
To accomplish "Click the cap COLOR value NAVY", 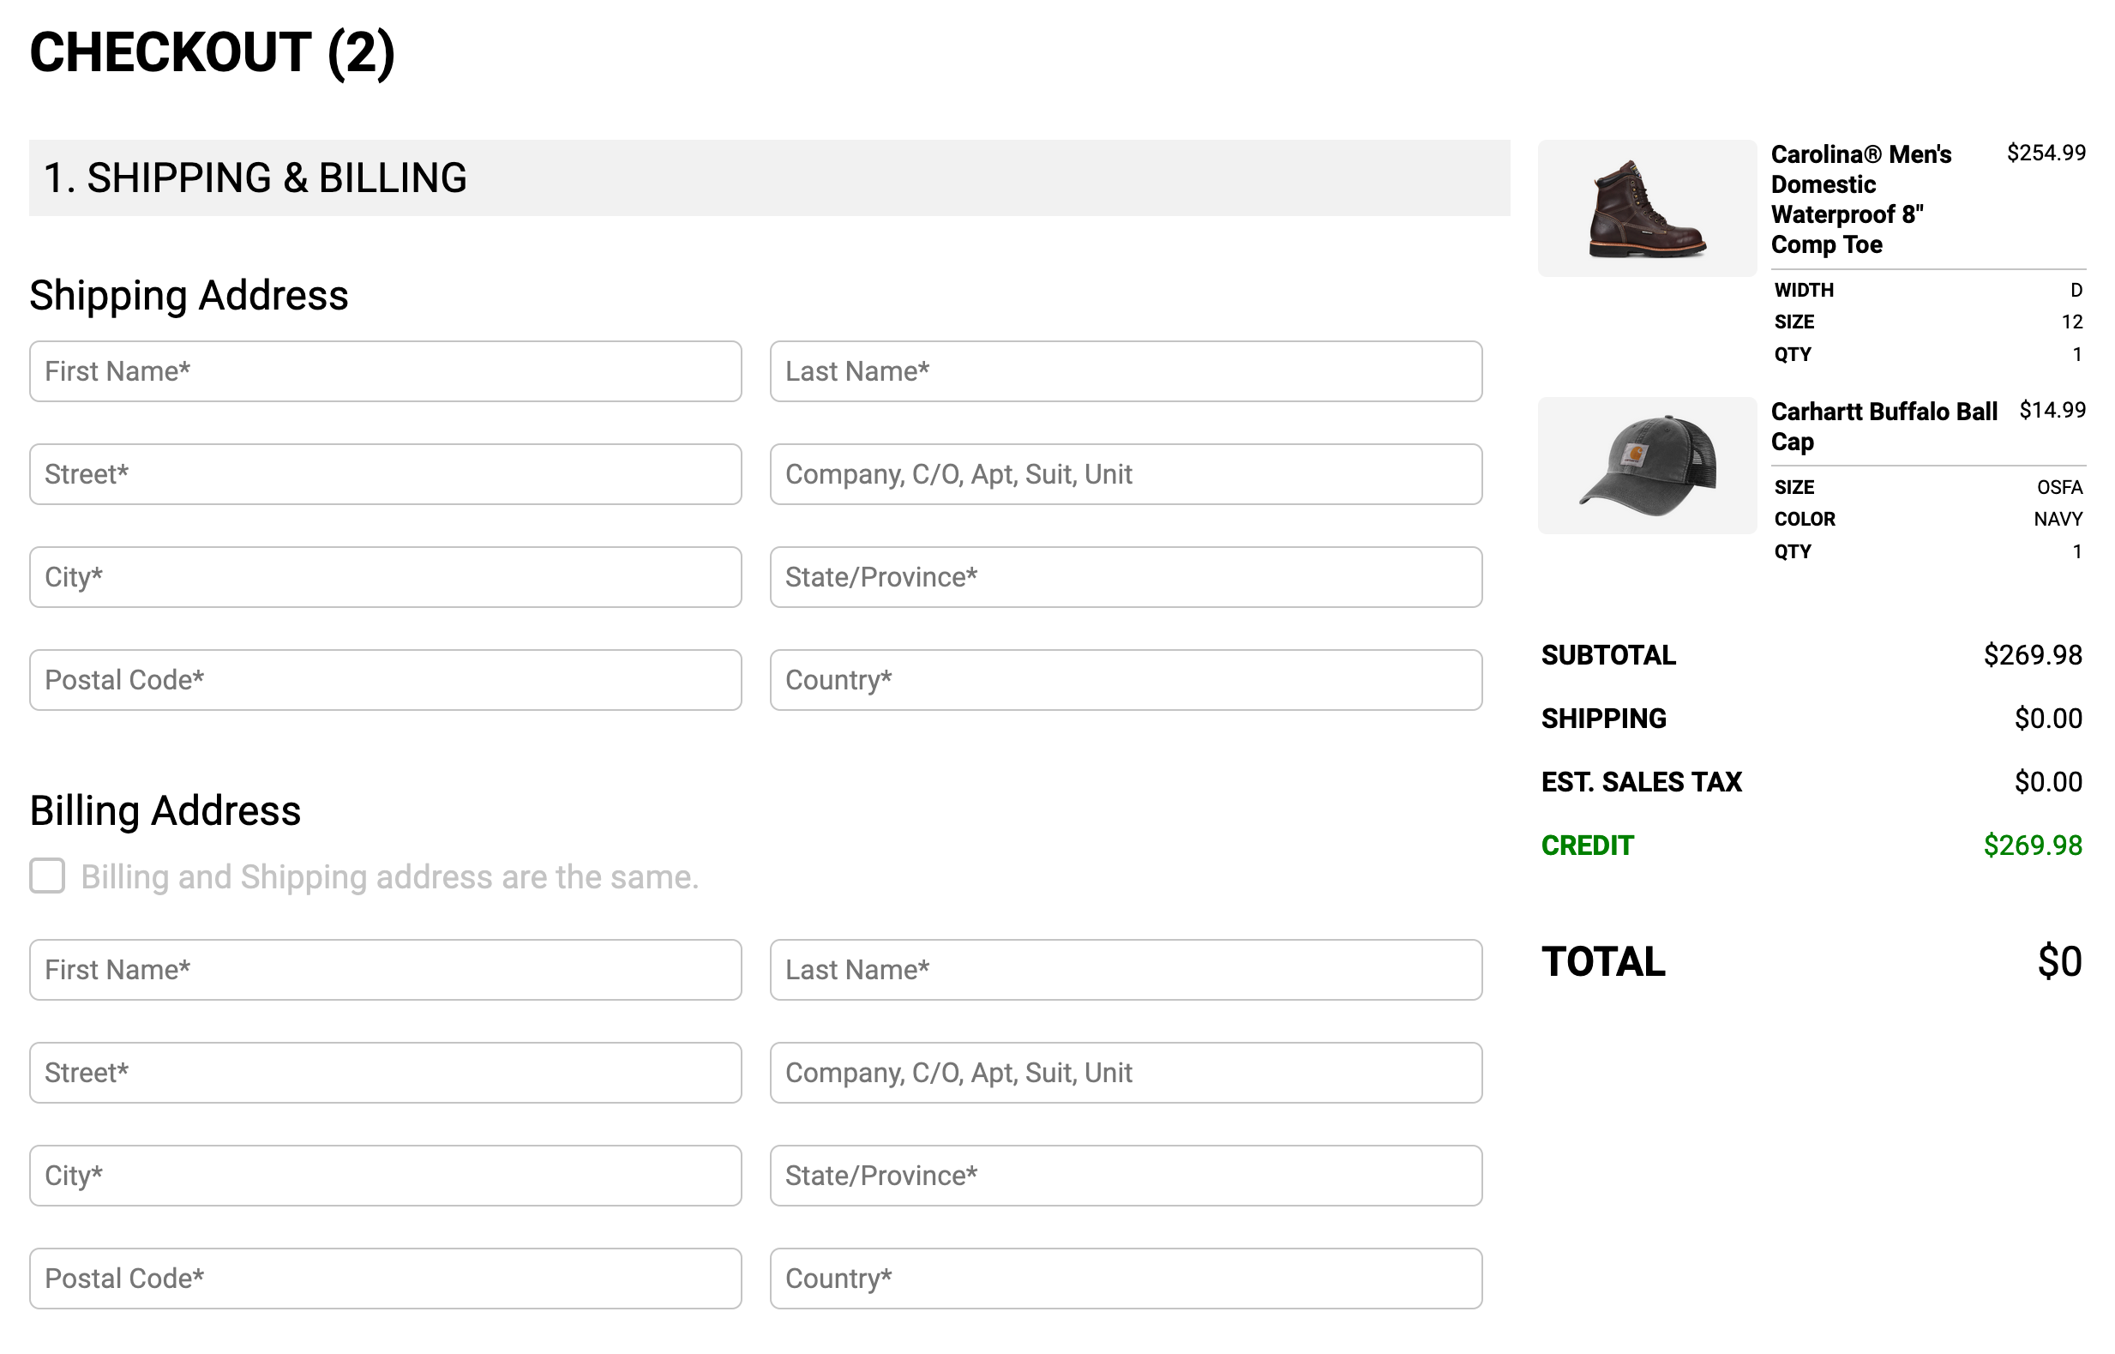I will click(x=2058, y=519).
